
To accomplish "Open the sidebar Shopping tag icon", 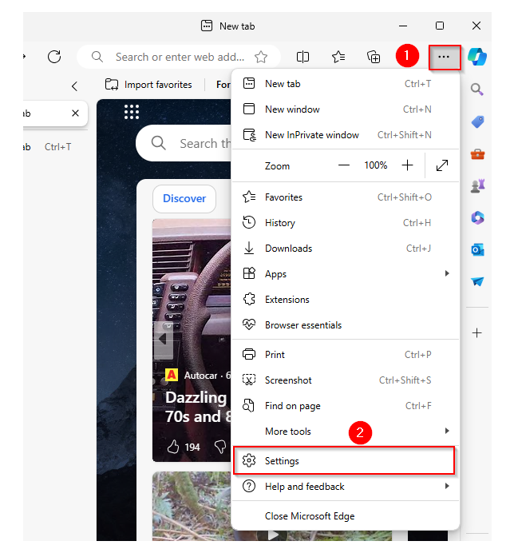I will coord(477,122).
